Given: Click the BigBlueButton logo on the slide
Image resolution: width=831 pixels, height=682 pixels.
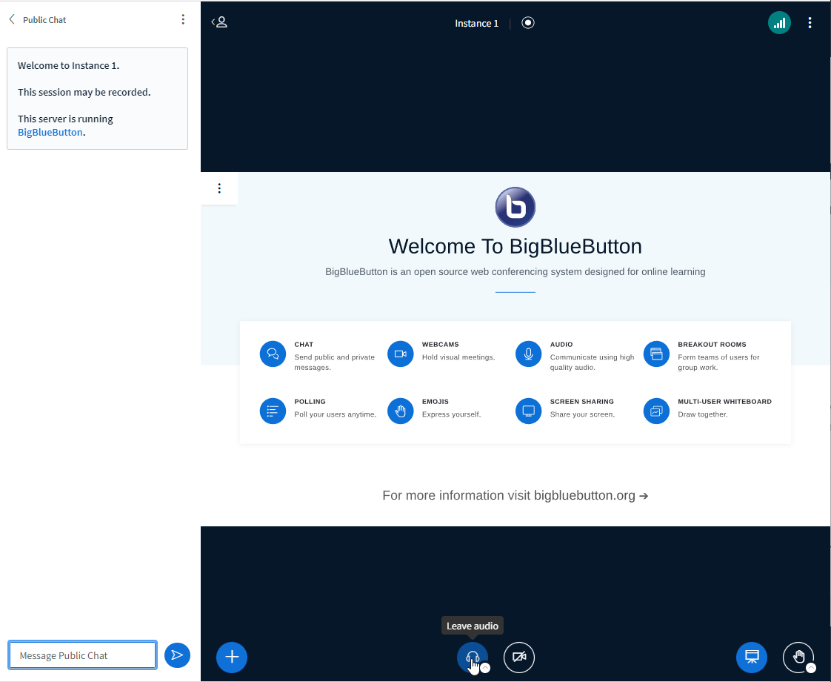Looking at the screenshot, I should pos(515,207).
